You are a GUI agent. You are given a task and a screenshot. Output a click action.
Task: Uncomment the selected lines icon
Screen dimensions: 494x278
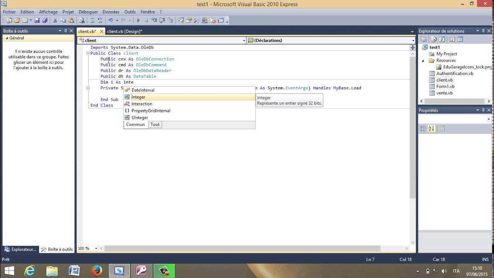tap(100, 20)
